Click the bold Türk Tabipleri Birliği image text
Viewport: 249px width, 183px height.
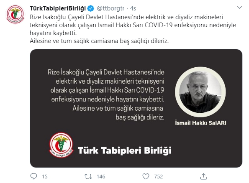point(125,150)
